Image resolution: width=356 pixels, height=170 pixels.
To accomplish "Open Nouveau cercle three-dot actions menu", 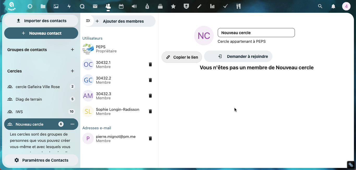I will (x=72, y=124).
